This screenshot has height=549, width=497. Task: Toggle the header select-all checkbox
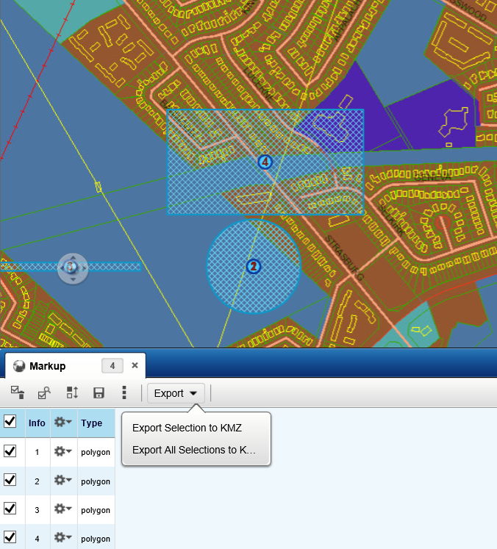[10, 422]
